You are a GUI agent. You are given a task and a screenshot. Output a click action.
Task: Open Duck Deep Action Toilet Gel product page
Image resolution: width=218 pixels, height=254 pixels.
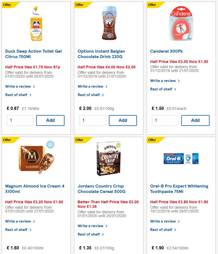pyautogui.click(x=33, y=54)
